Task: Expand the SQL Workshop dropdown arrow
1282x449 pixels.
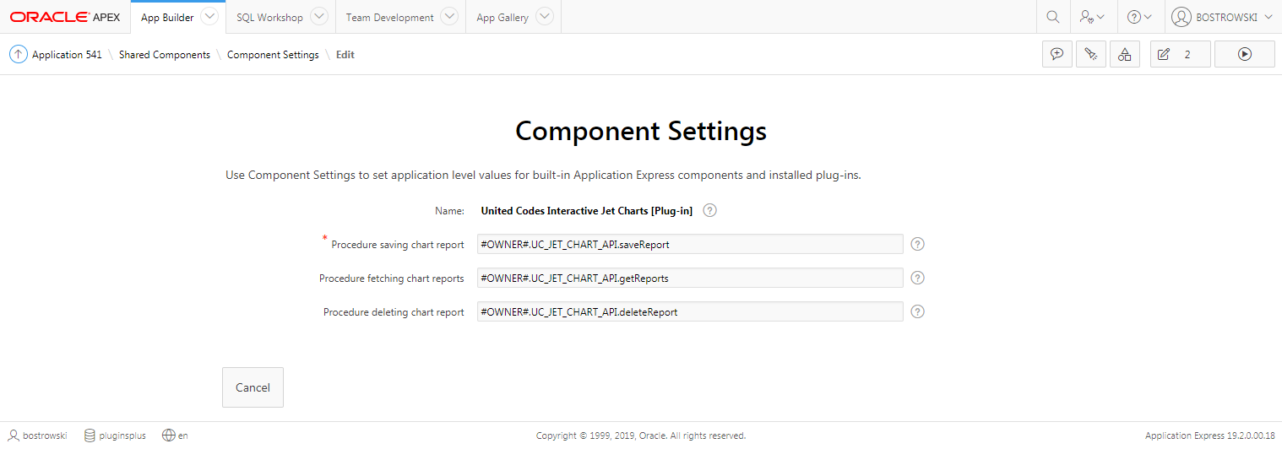Action: (x=318, y=17)
